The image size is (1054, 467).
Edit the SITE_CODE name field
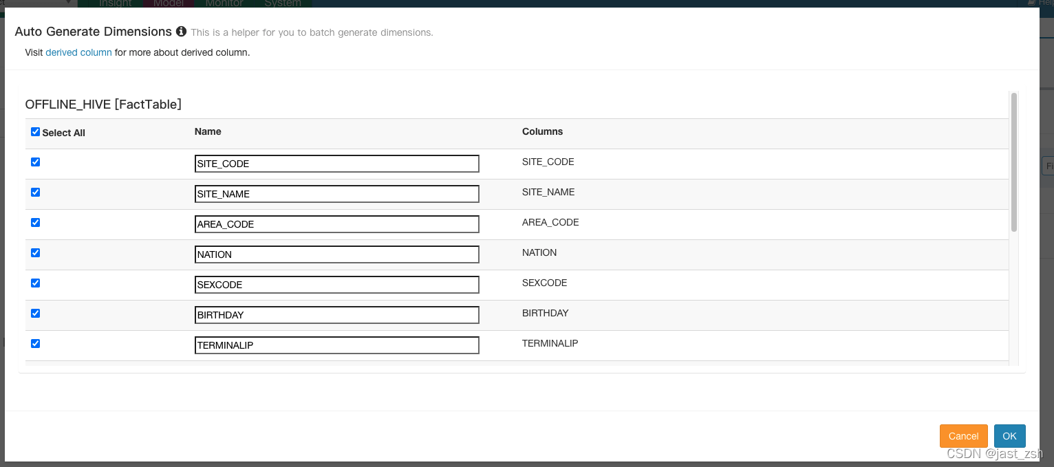tap(337, 164)
